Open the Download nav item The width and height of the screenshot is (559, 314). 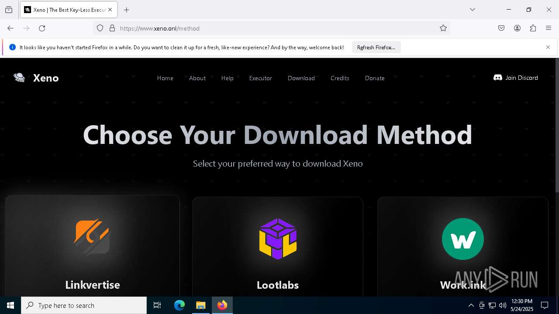301,78
